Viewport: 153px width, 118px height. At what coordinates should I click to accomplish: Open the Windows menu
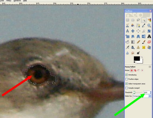pos(17,1)
